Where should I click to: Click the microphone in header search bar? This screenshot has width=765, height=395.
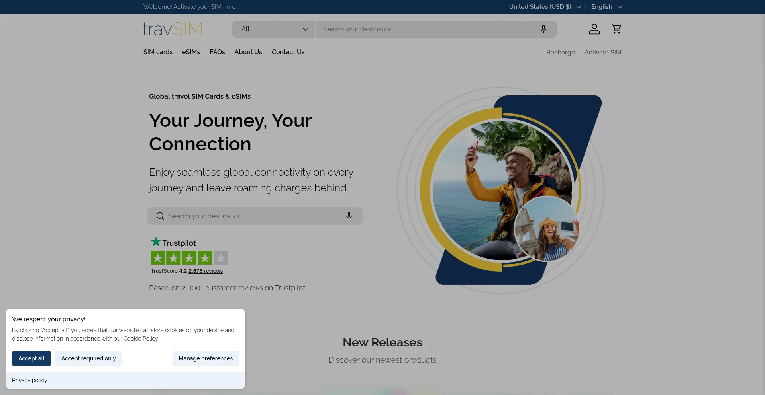tap(543, 29)
